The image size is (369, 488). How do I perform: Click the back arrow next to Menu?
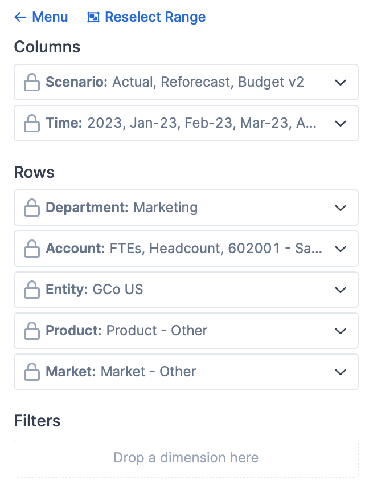click(20, 17)
